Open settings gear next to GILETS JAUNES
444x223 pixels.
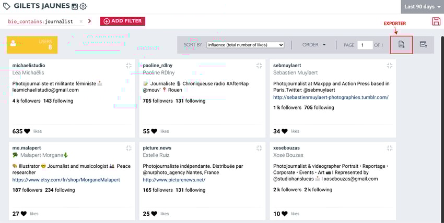pos(83,6)
